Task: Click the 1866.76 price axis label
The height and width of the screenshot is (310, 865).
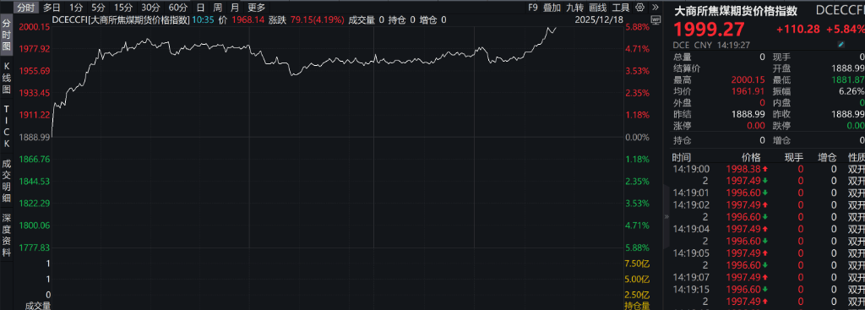Action: pos(34,159)
